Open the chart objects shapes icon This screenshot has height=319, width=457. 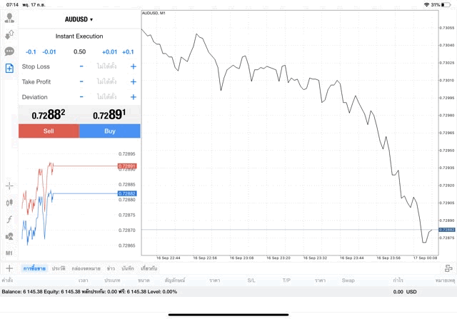(9, 236)
